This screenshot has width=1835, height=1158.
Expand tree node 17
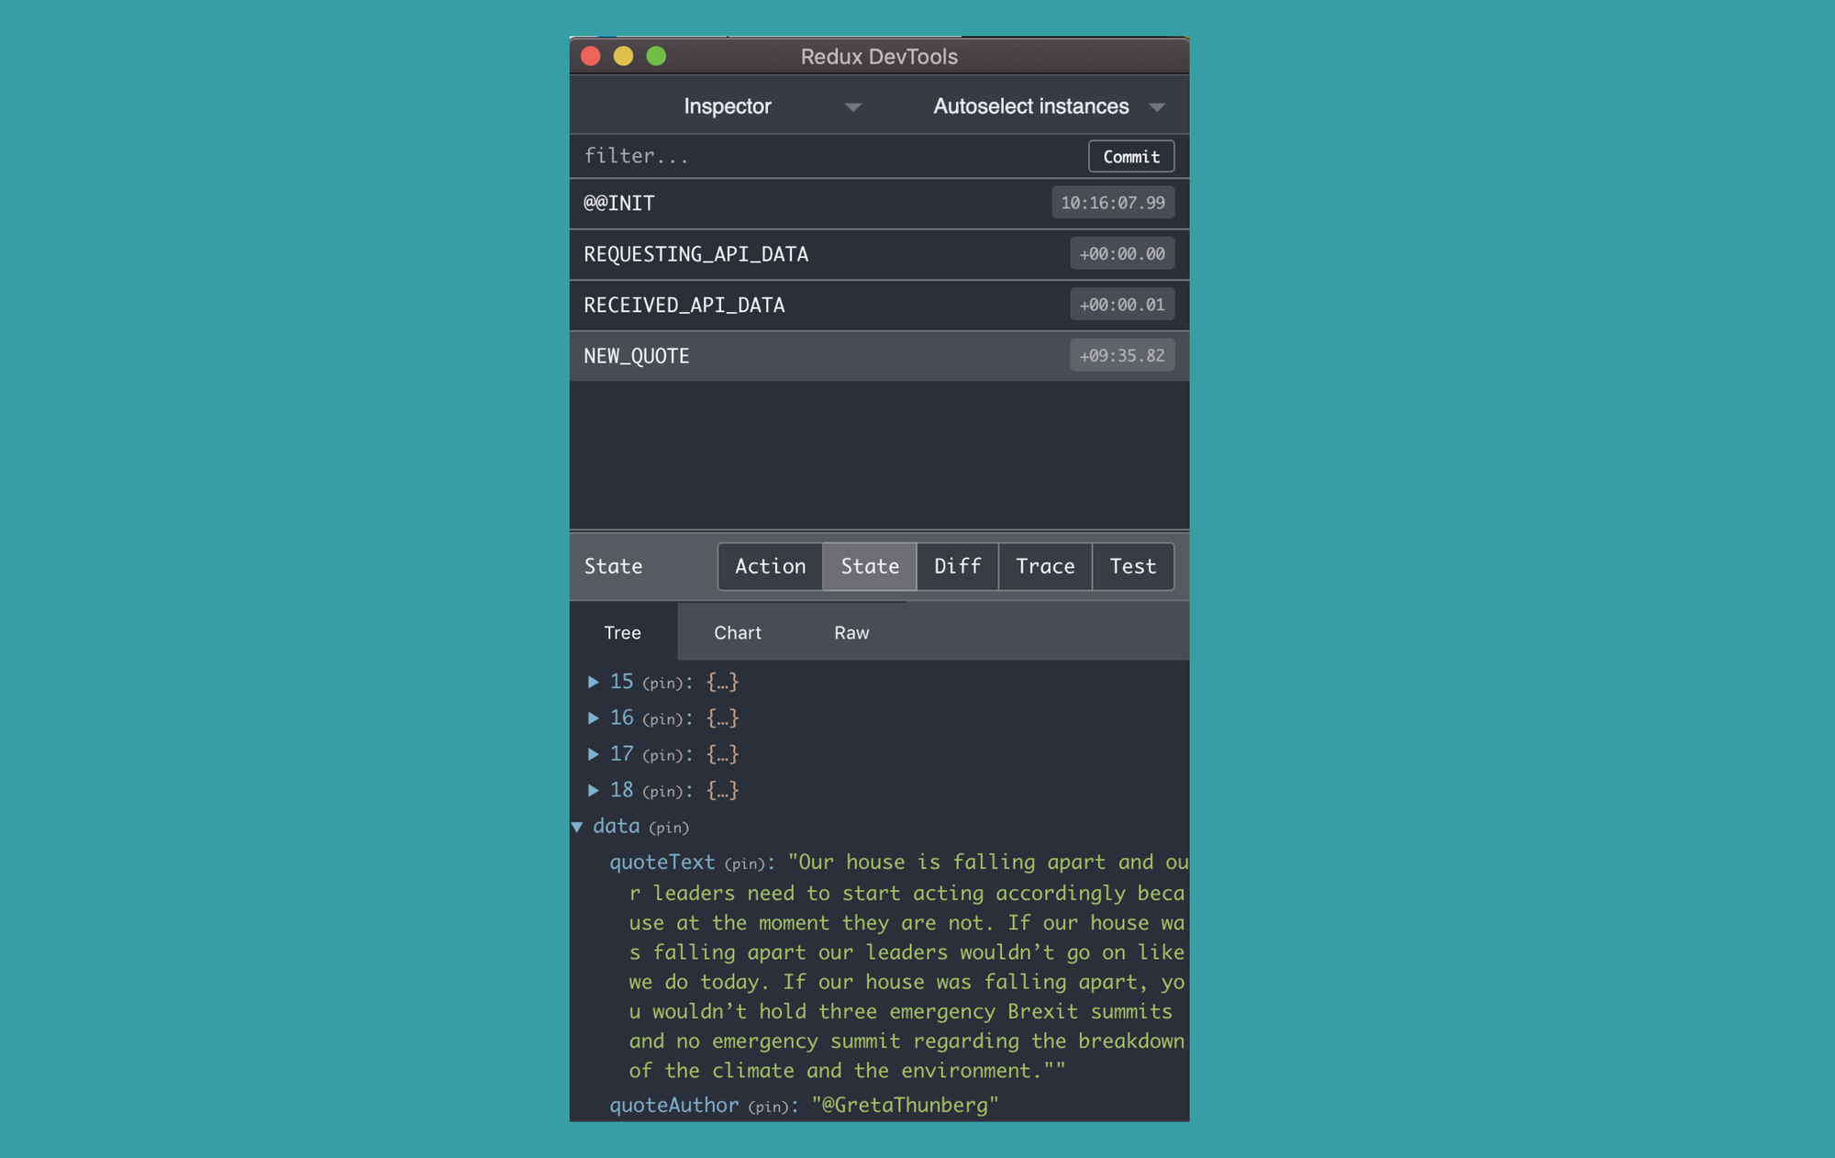click(593, 754)
